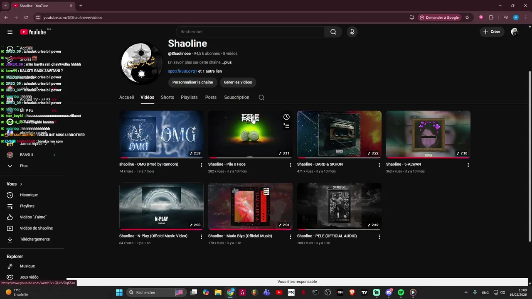Image resolution: width=532 pixels, height=299 pixels.
Task: View site information icon in the address bar
Action: (x=38, y=17)
